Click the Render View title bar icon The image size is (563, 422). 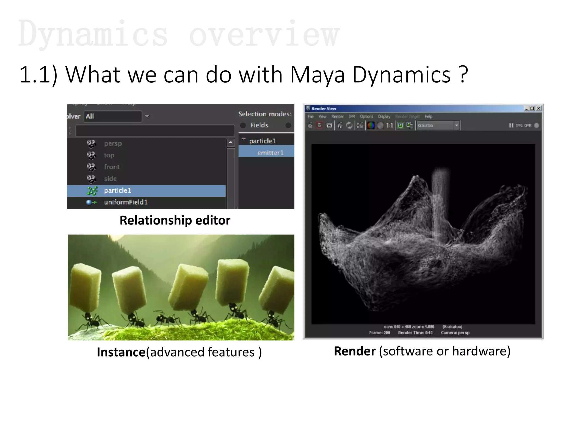[308, 108]
